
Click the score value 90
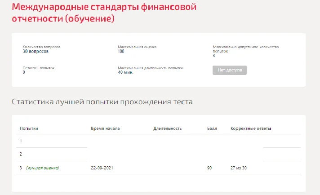[x=209, y=168]
